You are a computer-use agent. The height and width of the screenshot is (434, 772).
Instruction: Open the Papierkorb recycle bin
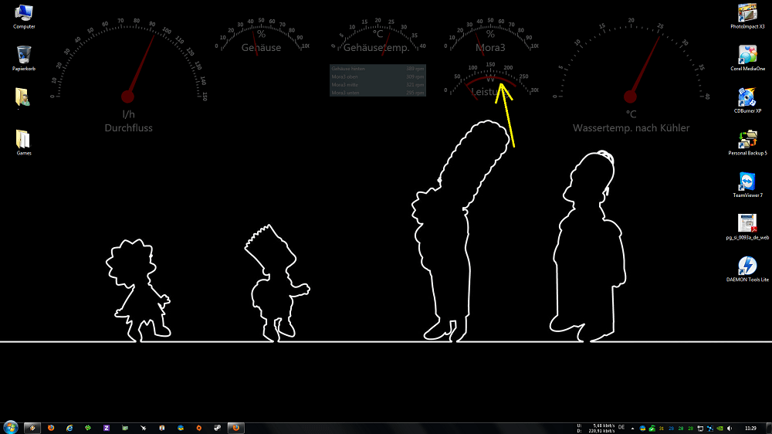click(24, 58)
